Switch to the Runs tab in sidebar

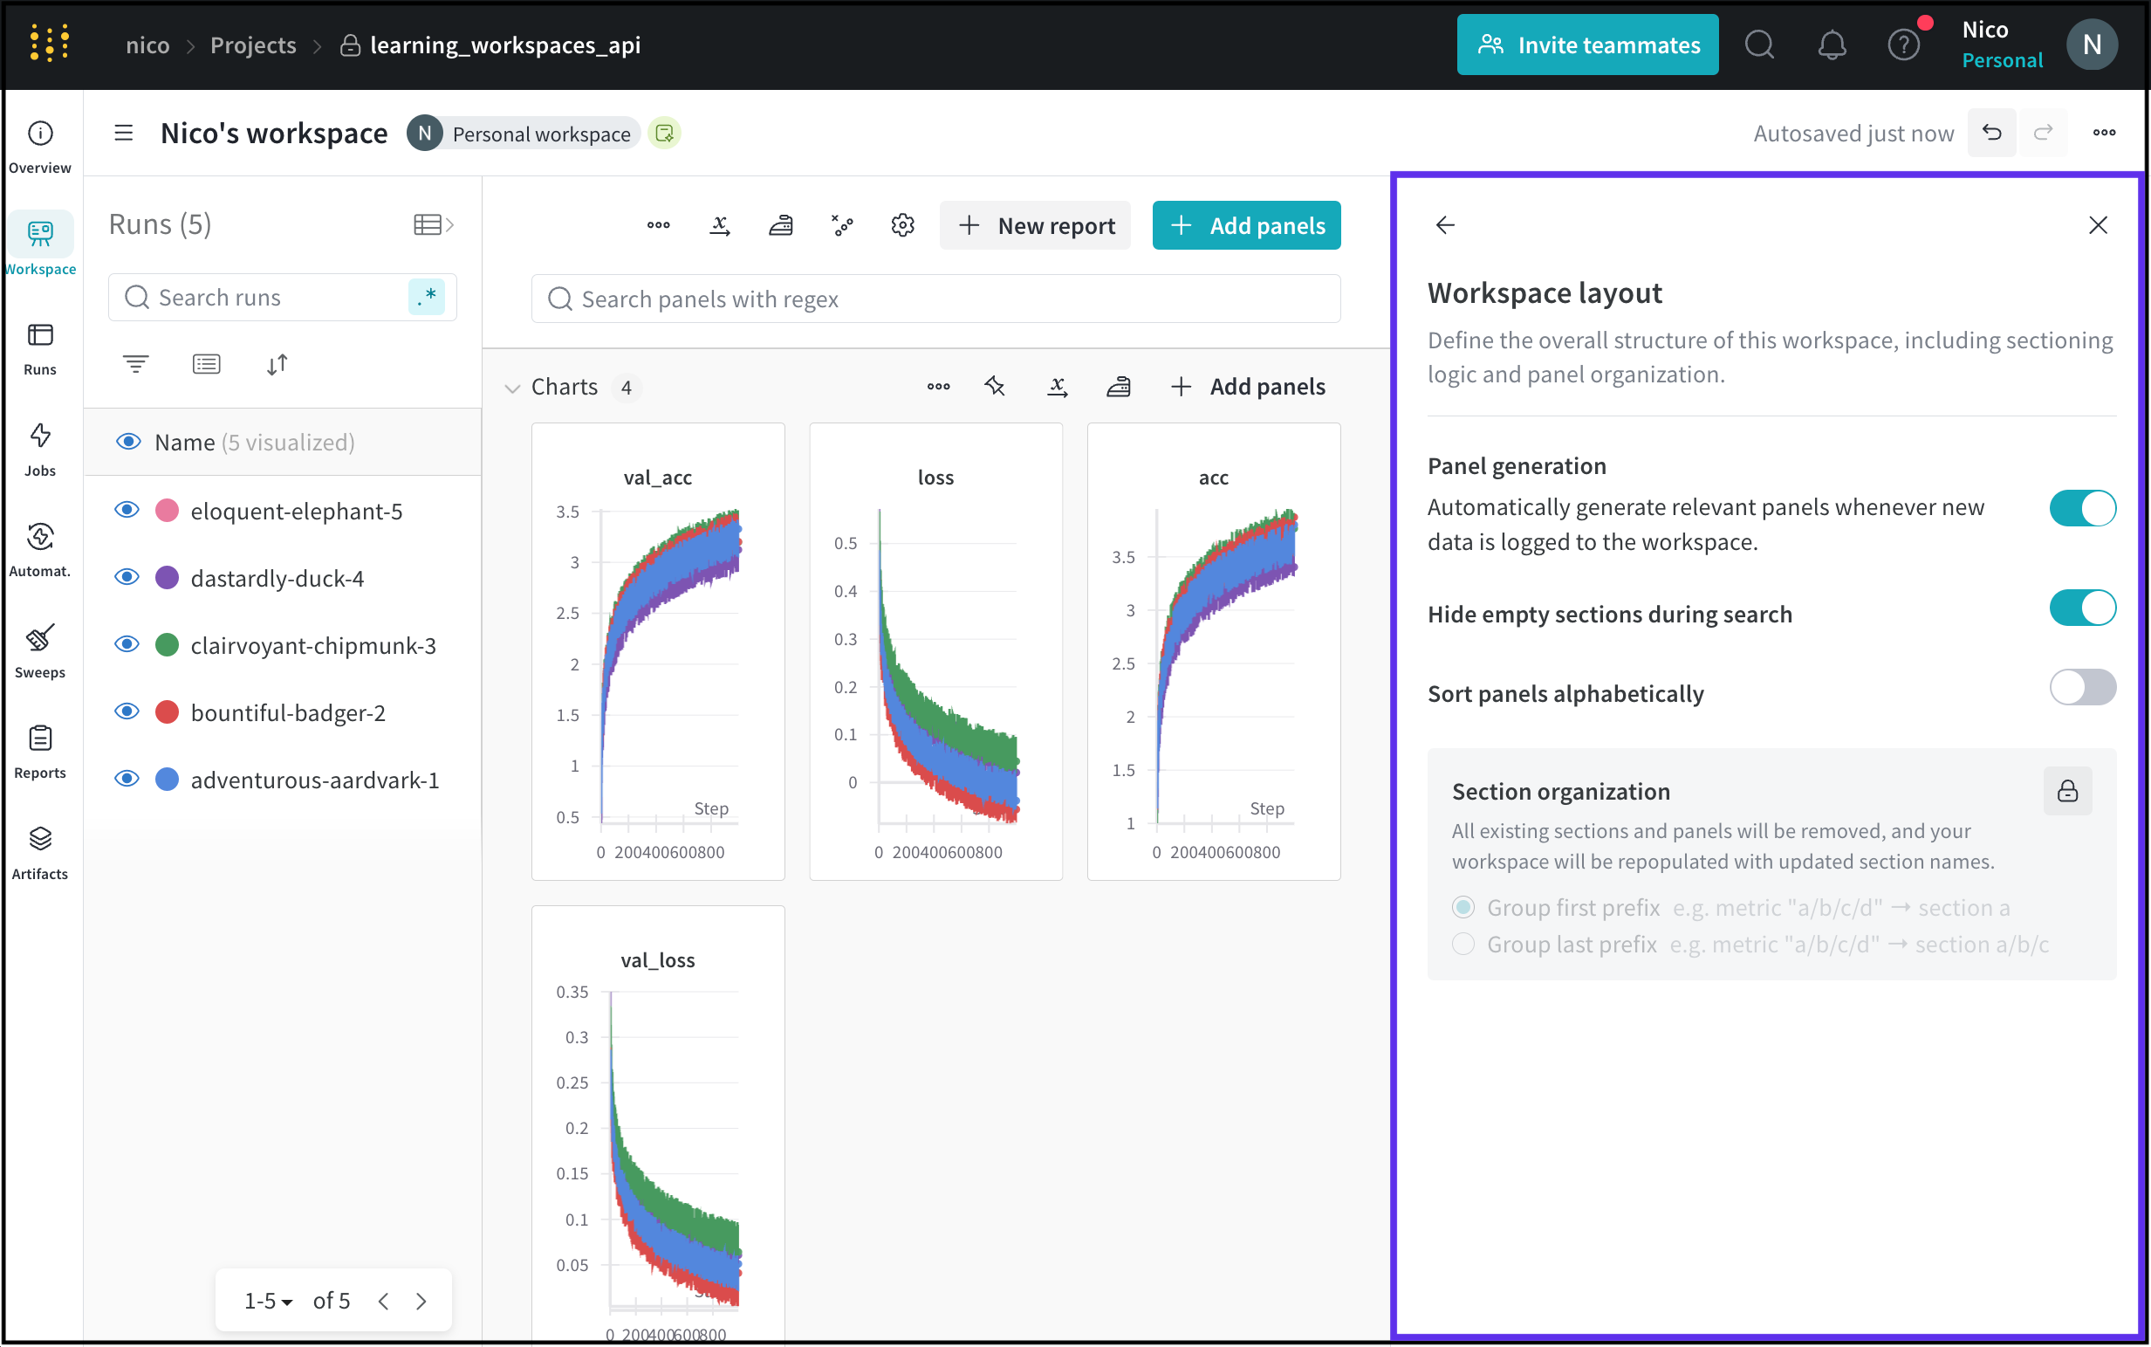pos(40,348)
